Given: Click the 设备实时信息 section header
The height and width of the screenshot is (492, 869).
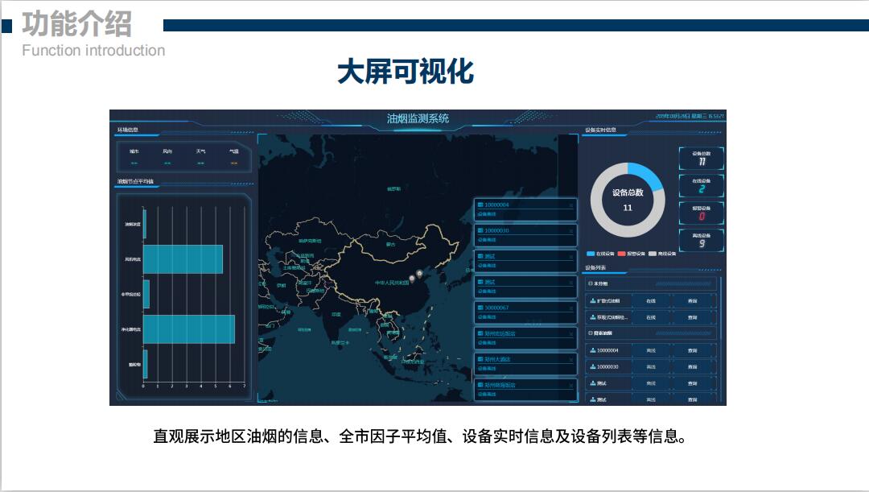Looking at the screenshot, I should coord(601,130).
